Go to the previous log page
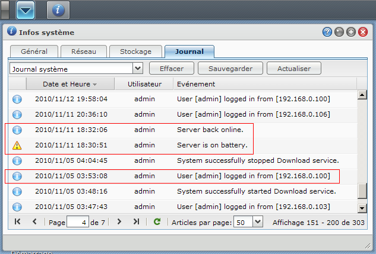Viewport: 376px width, 254px height. tap(34, 221)
